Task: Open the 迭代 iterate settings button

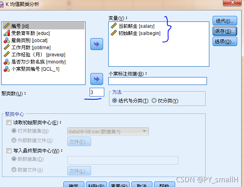Action: point(225,21)
